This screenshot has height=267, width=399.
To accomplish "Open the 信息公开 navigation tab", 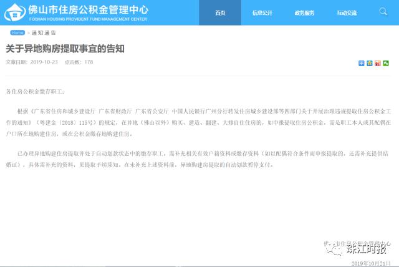I will pyautogui.click(x=262, y=12).
